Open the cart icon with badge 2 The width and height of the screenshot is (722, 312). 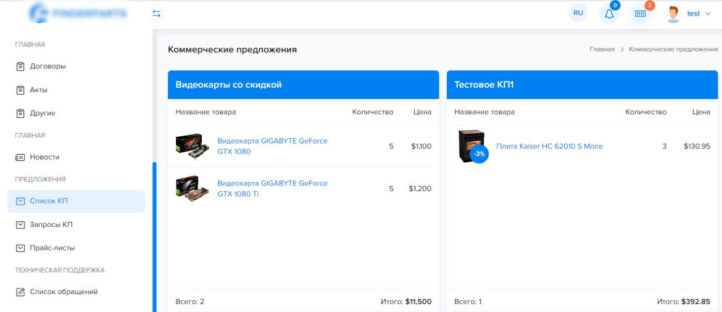[x=641, y=14]
